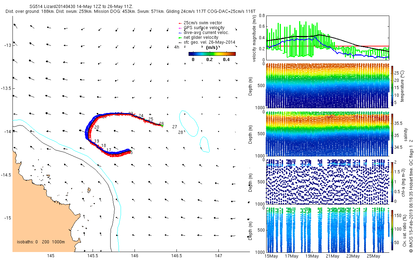Click the temperature depth-section plot
Image resolution: width=416 pixels, height=260 pixels.
[x=327, y=86]
